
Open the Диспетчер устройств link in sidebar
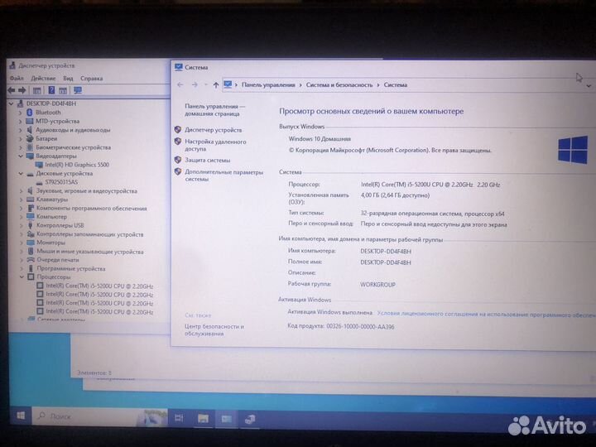tap(214, 130)
